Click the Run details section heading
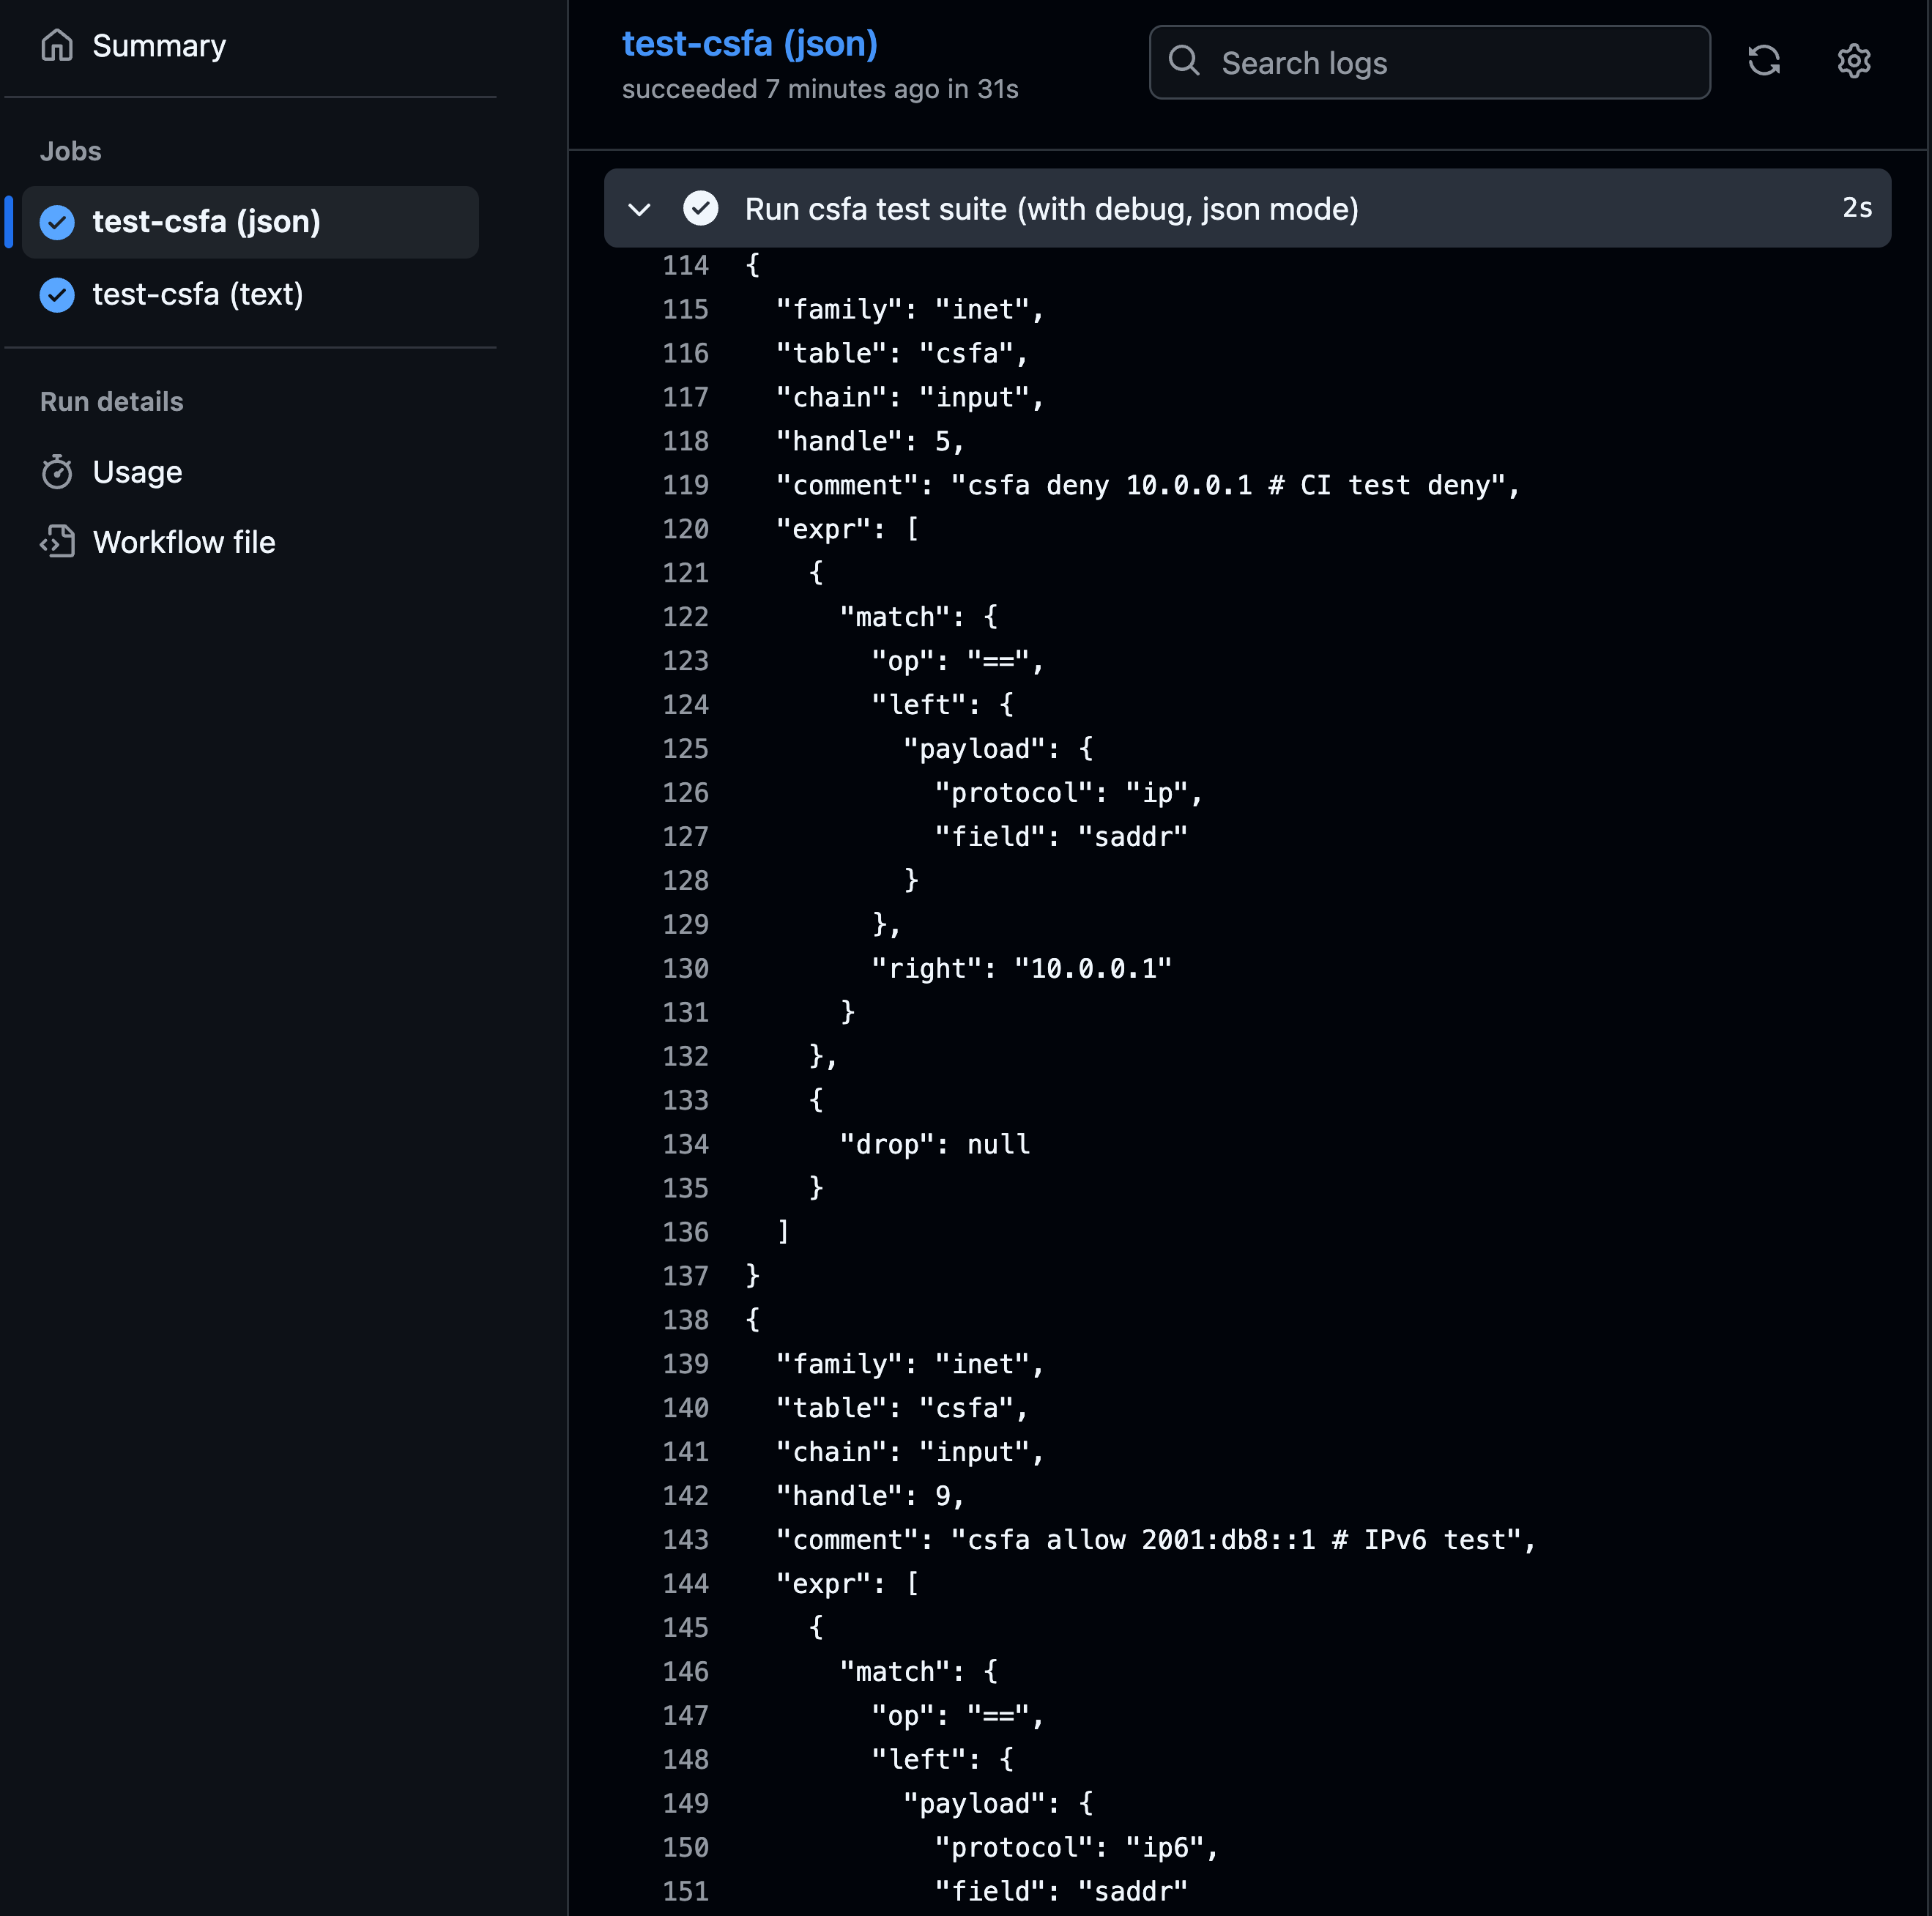 [111, 402]
